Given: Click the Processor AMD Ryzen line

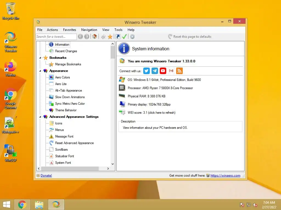Looking at the screenshot, I should (160, 88).
